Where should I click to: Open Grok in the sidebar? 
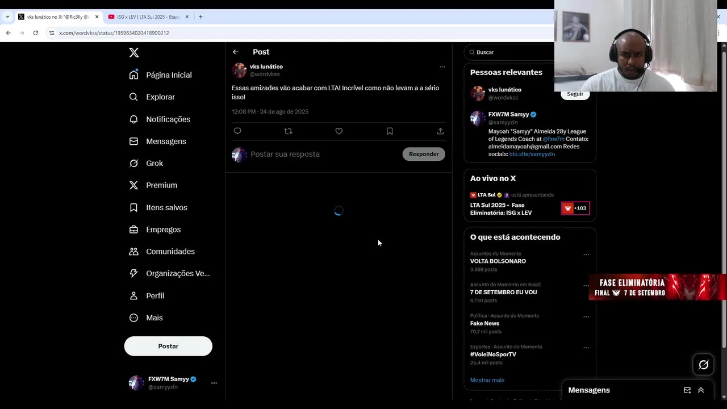point(146,163)
